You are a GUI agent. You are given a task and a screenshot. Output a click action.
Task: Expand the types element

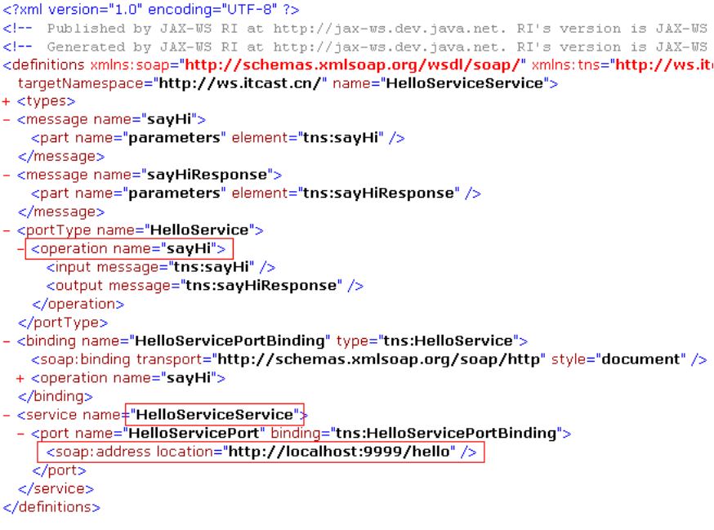(7, 100)
